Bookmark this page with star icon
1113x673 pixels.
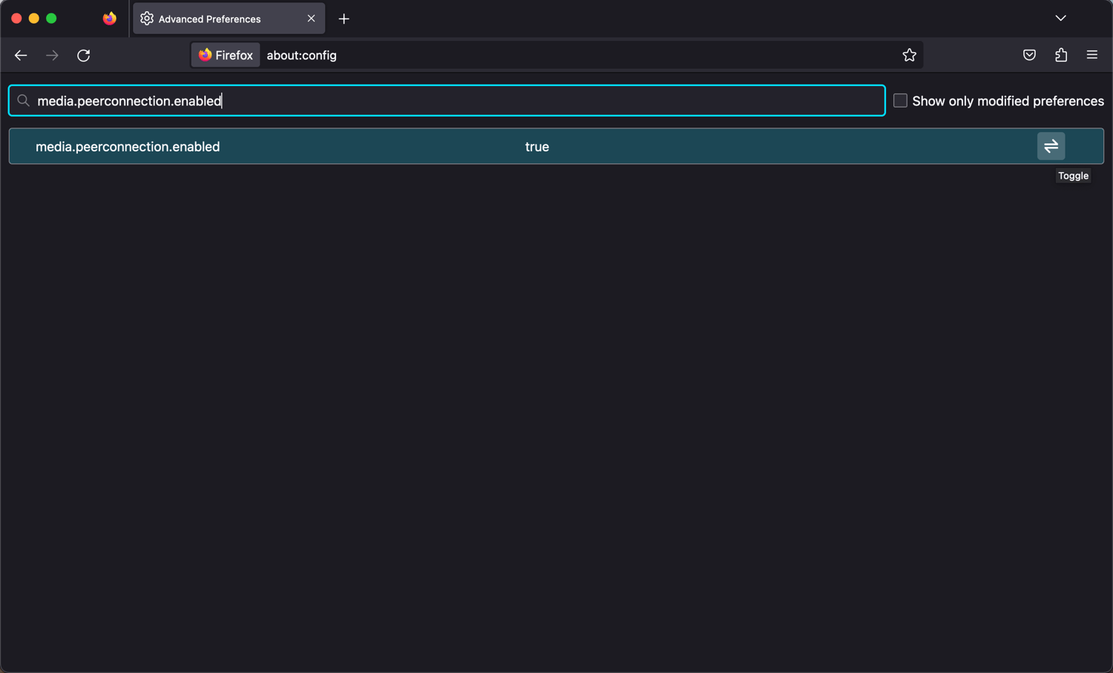pos(909,55)
